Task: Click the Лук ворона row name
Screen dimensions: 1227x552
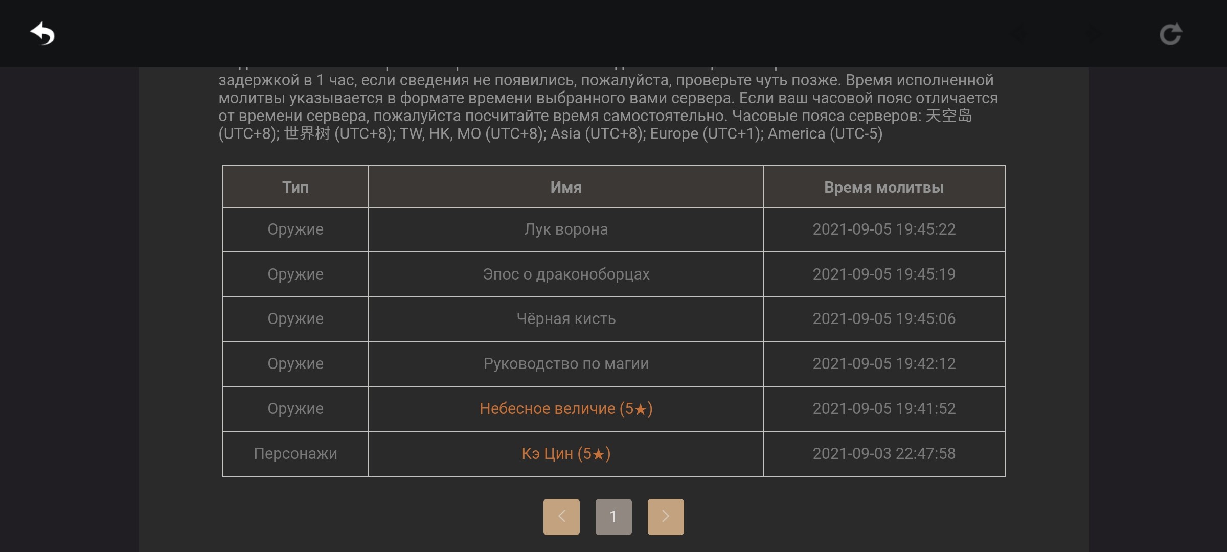Action: [566, 229]
